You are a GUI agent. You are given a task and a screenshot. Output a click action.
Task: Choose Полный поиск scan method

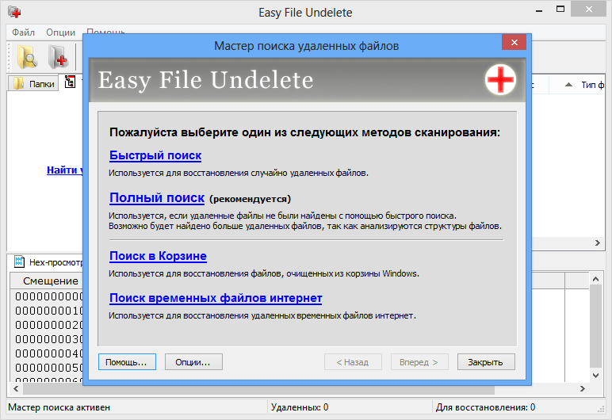(x=157, y=197)
